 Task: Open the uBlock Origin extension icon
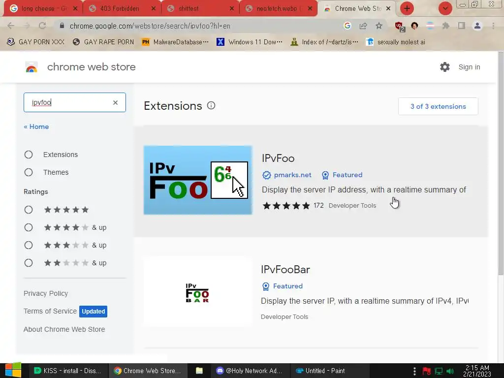[400, 27]
